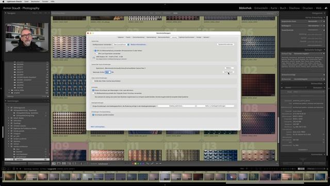Rotate photo counter-clockwise in the toolbar
The height and width of the screenshot is (186, 330).
pyautogui.click(x=148, y=163)
